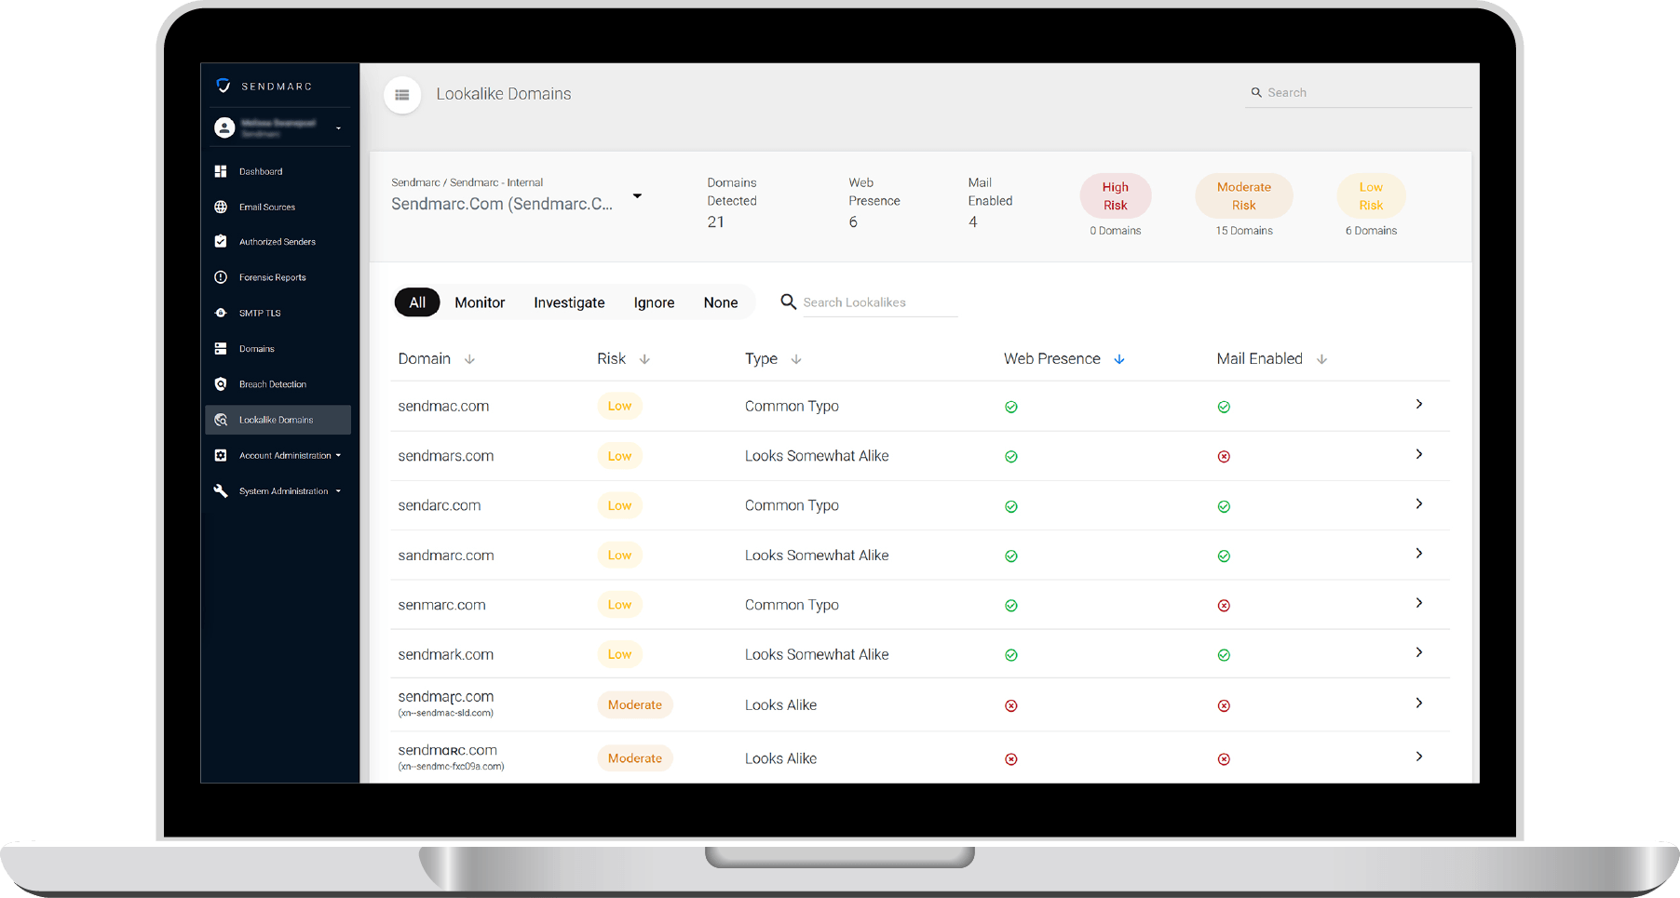
Task: Sort by Domain column arrow
Action: pyautogui.click(x=469, y=359)
